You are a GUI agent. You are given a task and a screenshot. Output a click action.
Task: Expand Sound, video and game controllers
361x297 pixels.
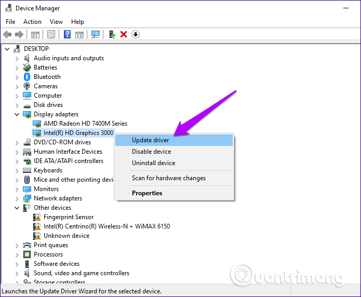[17, 273]
